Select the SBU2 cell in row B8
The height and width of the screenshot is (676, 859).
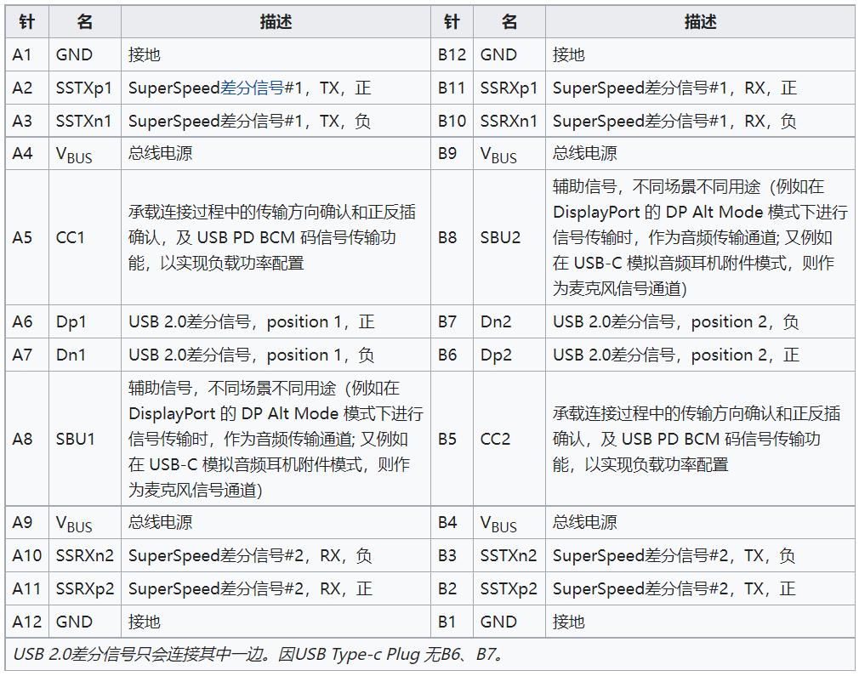click(500, 237)
